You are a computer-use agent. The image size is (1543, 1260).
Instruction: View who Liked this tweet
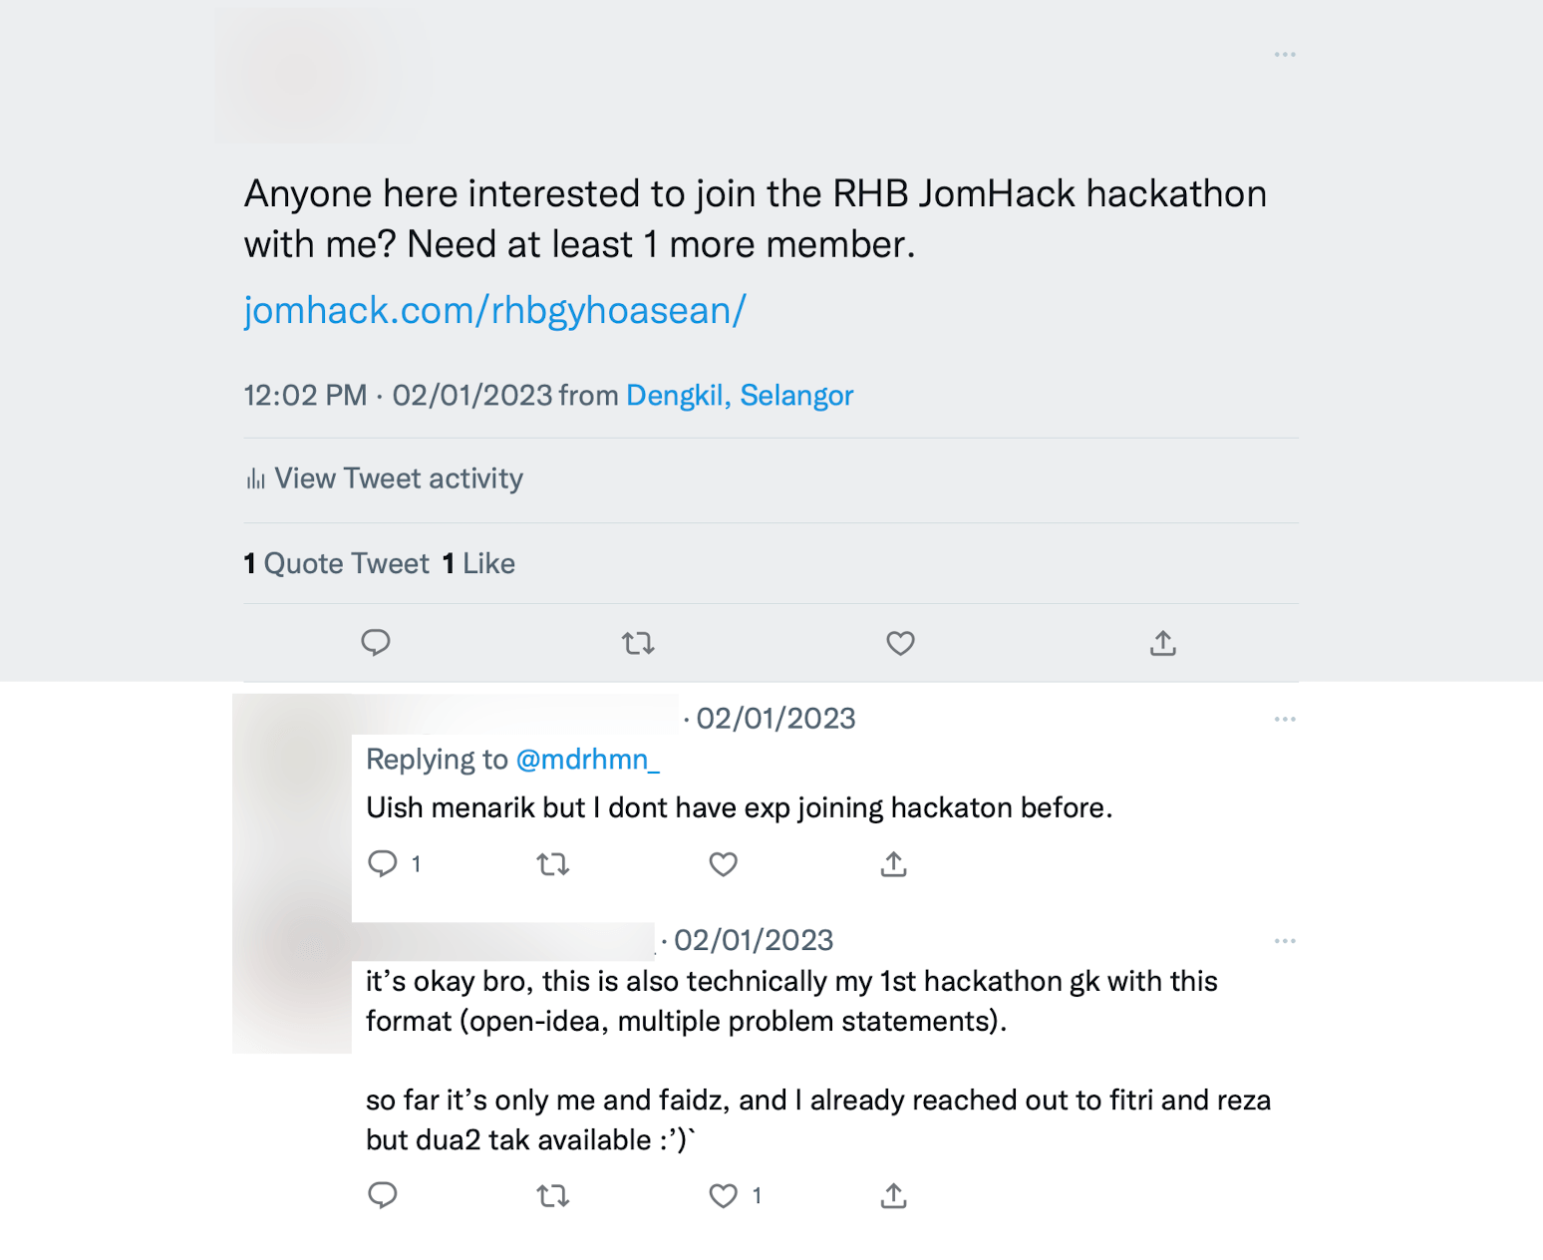point(478,563)
